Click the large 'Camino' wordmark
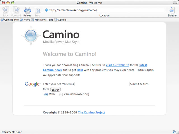 coord(61,35)
